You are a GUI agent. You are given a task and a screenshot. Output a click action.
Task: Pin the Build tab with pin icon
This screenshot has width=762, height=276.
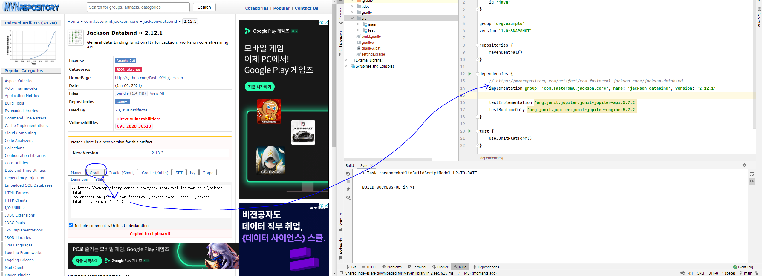click(348, 189)
